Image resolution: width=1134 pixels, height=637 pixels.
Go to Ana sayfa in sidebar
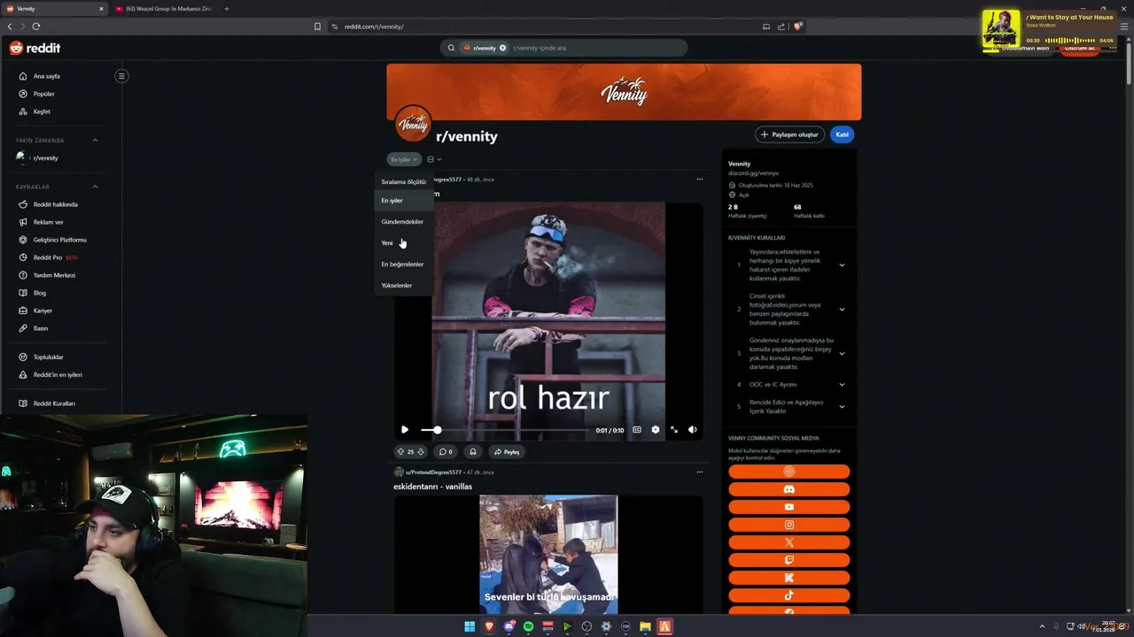point(46,76)
